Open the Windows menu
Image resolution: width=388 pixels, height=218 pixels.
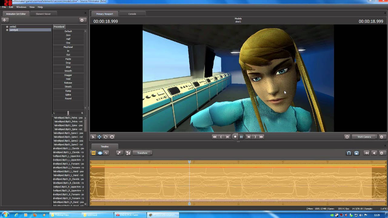21,7
